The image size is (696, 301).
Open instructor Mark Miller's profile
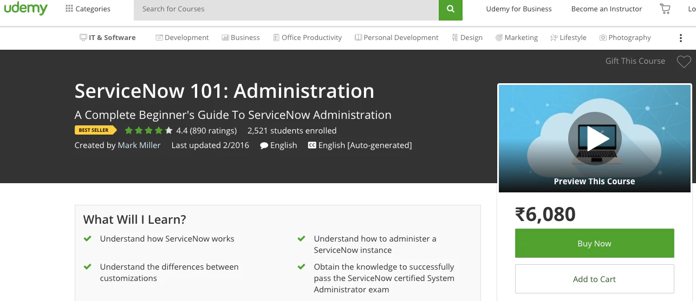(139, 145)
